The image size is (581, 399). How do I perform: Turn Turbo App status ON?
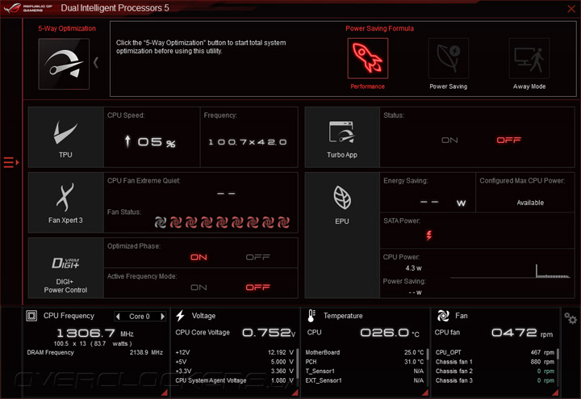click(449, 141)
